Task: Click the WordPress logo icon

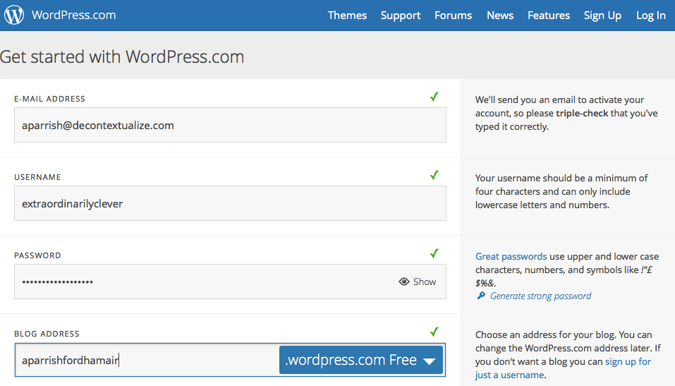Action: pos(14,15)
